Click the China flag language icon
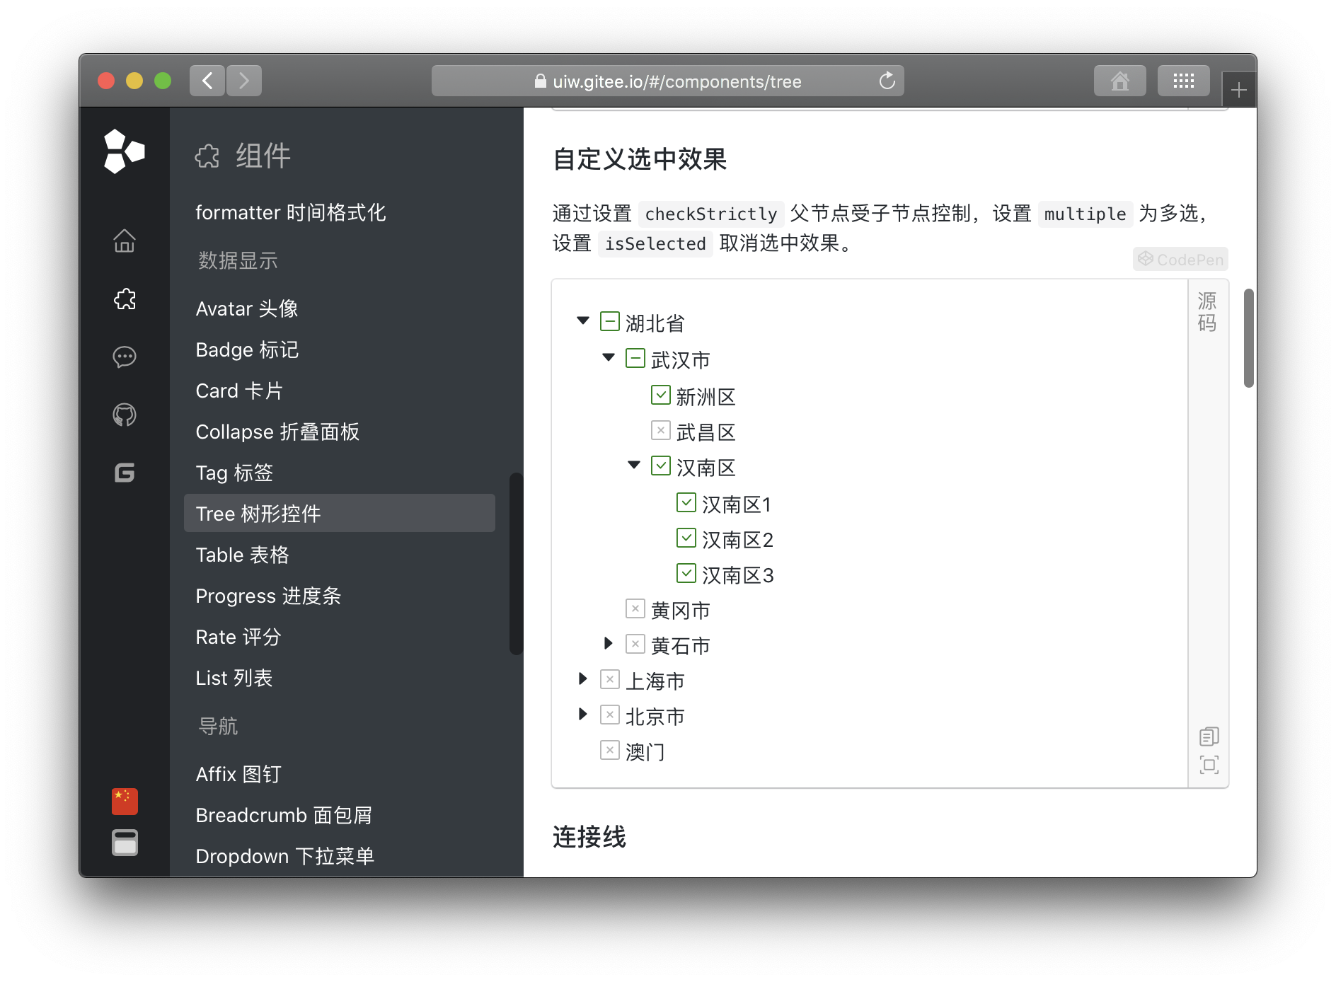 point(125,802)
